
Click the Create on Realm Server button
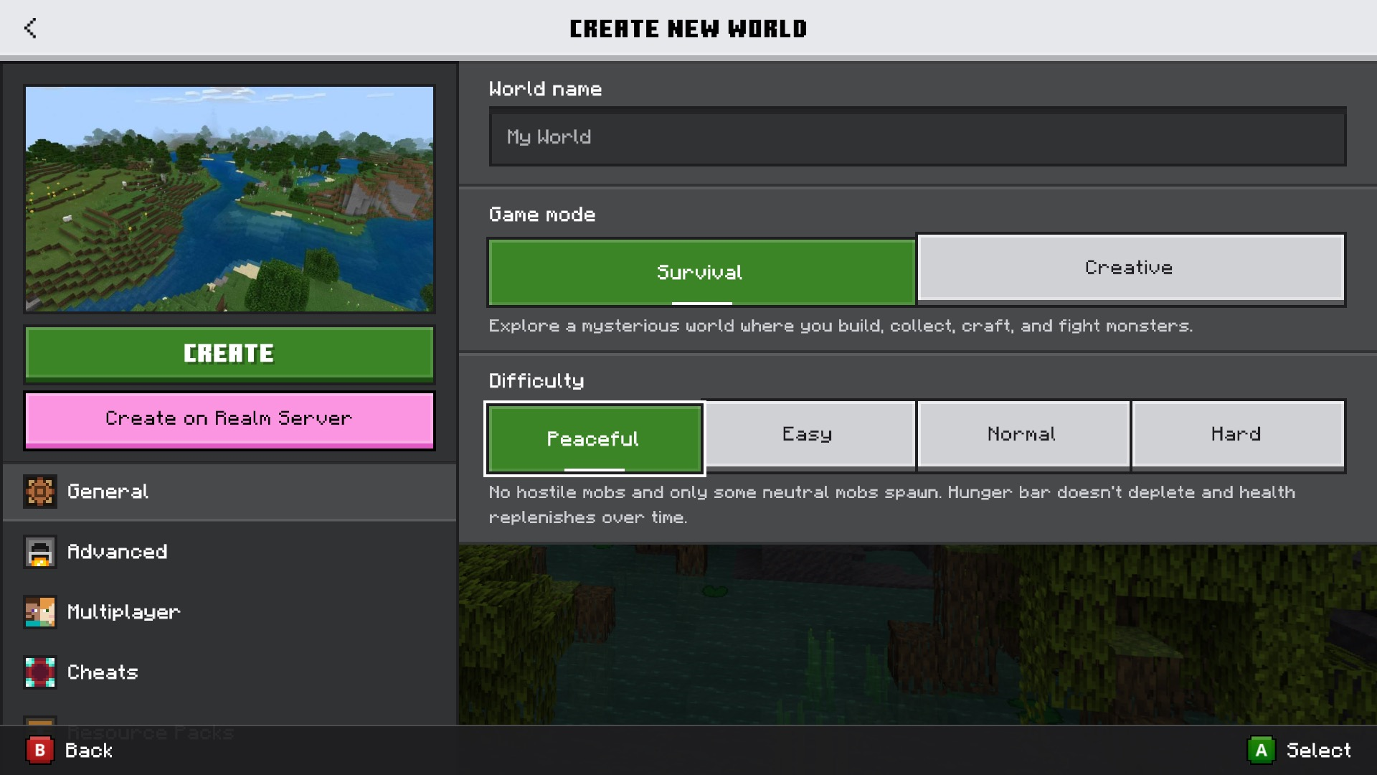pyautogui.click(x=229, y=418)
